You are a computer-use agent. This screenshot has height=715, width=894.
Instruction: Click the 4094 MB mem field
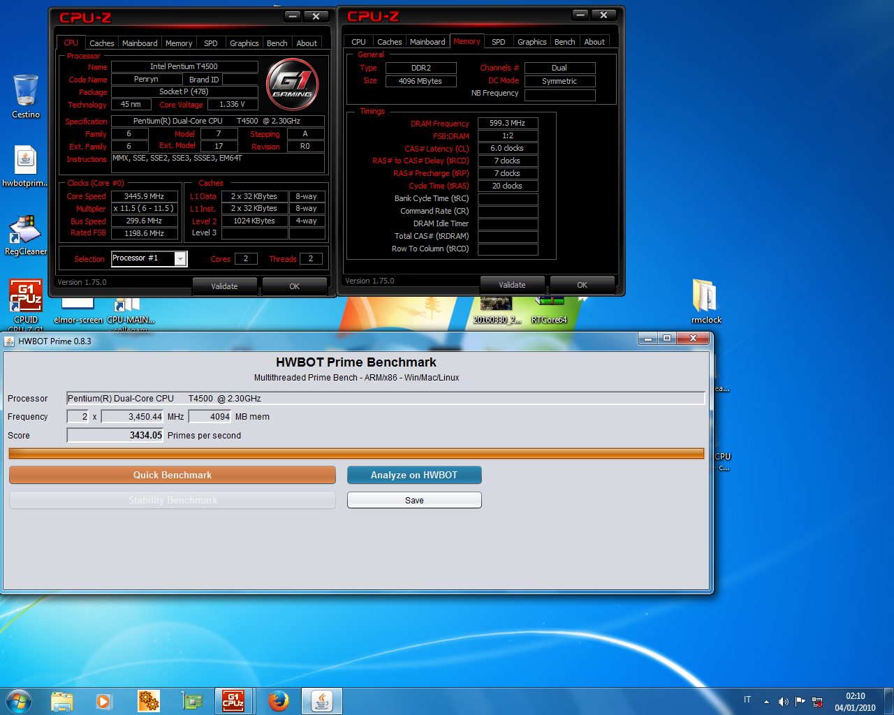click(x=210, y=416)
